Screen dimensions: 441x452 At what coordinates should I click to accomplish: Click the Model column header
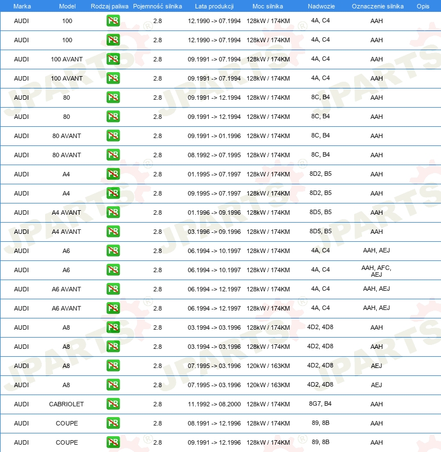click(x=67, y=6)
